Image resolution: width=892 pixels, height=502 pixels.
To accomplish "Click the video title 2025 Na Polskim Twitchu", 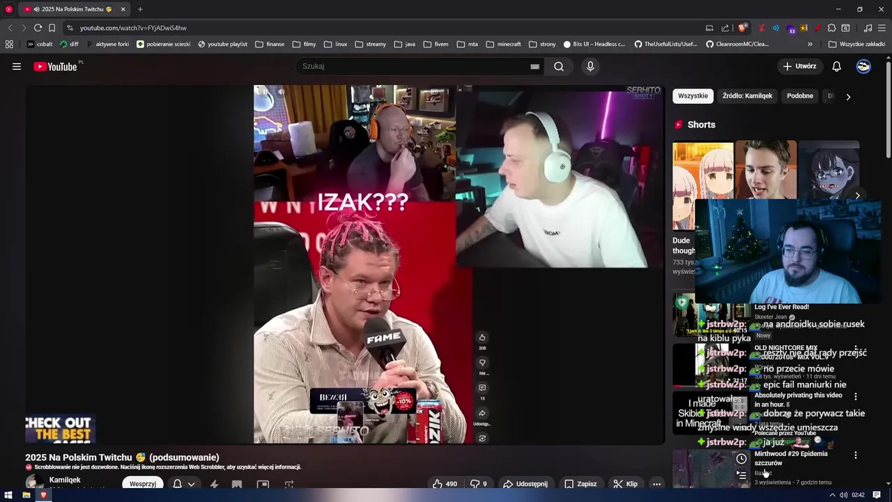I will (x=122, y=457).
